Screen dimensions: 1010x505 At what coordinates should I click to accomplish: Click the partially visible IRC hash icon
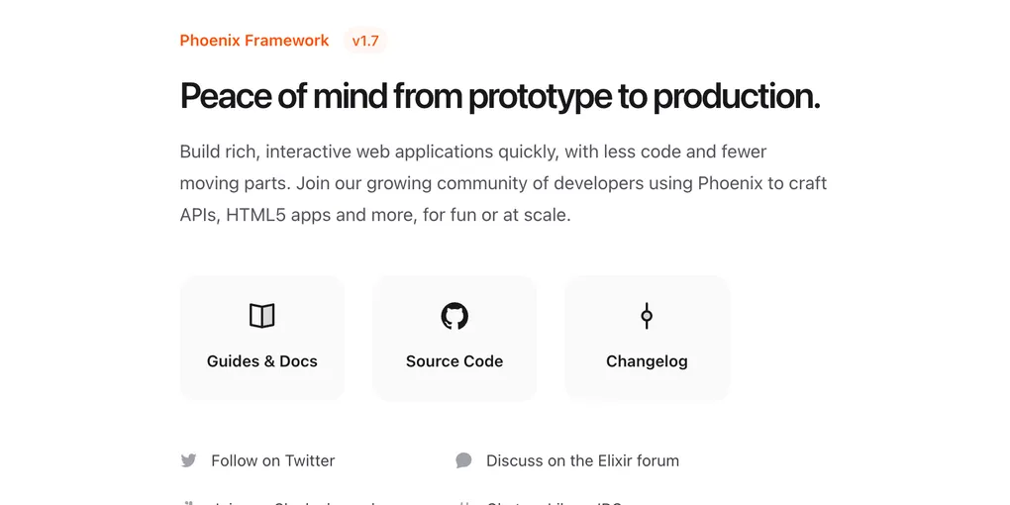(x=463, y=503)
